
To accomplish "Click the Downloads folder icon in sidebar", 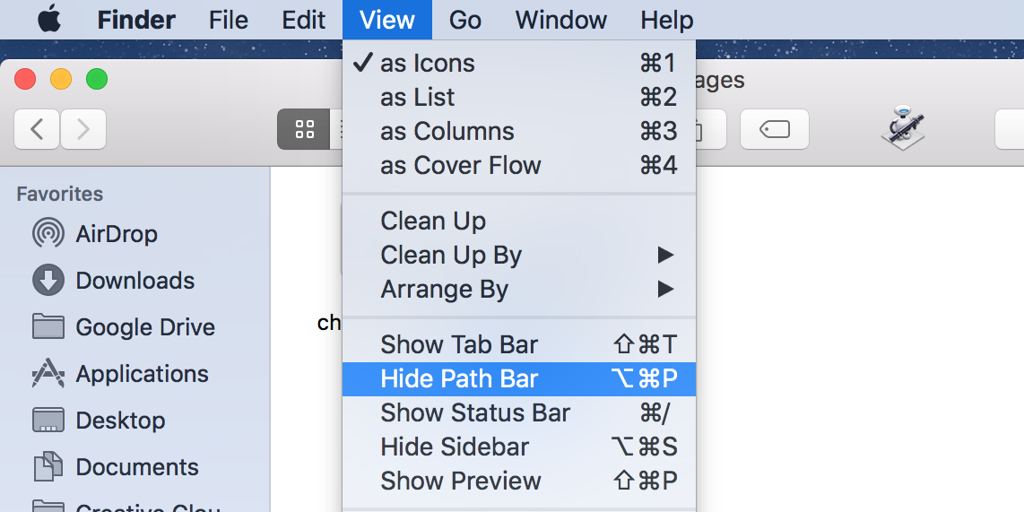I will point(48,281).
